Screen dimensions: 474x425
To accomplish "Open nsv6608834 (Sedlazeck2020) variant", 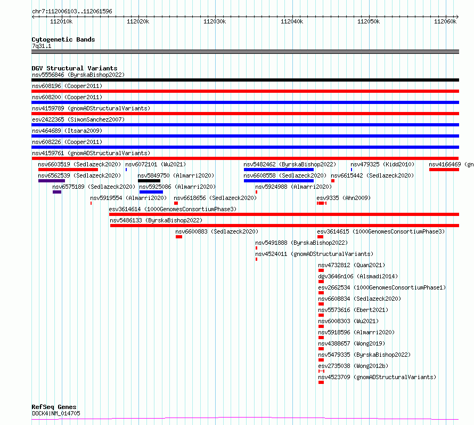I will pyautogui.click(x=359, y=299).
